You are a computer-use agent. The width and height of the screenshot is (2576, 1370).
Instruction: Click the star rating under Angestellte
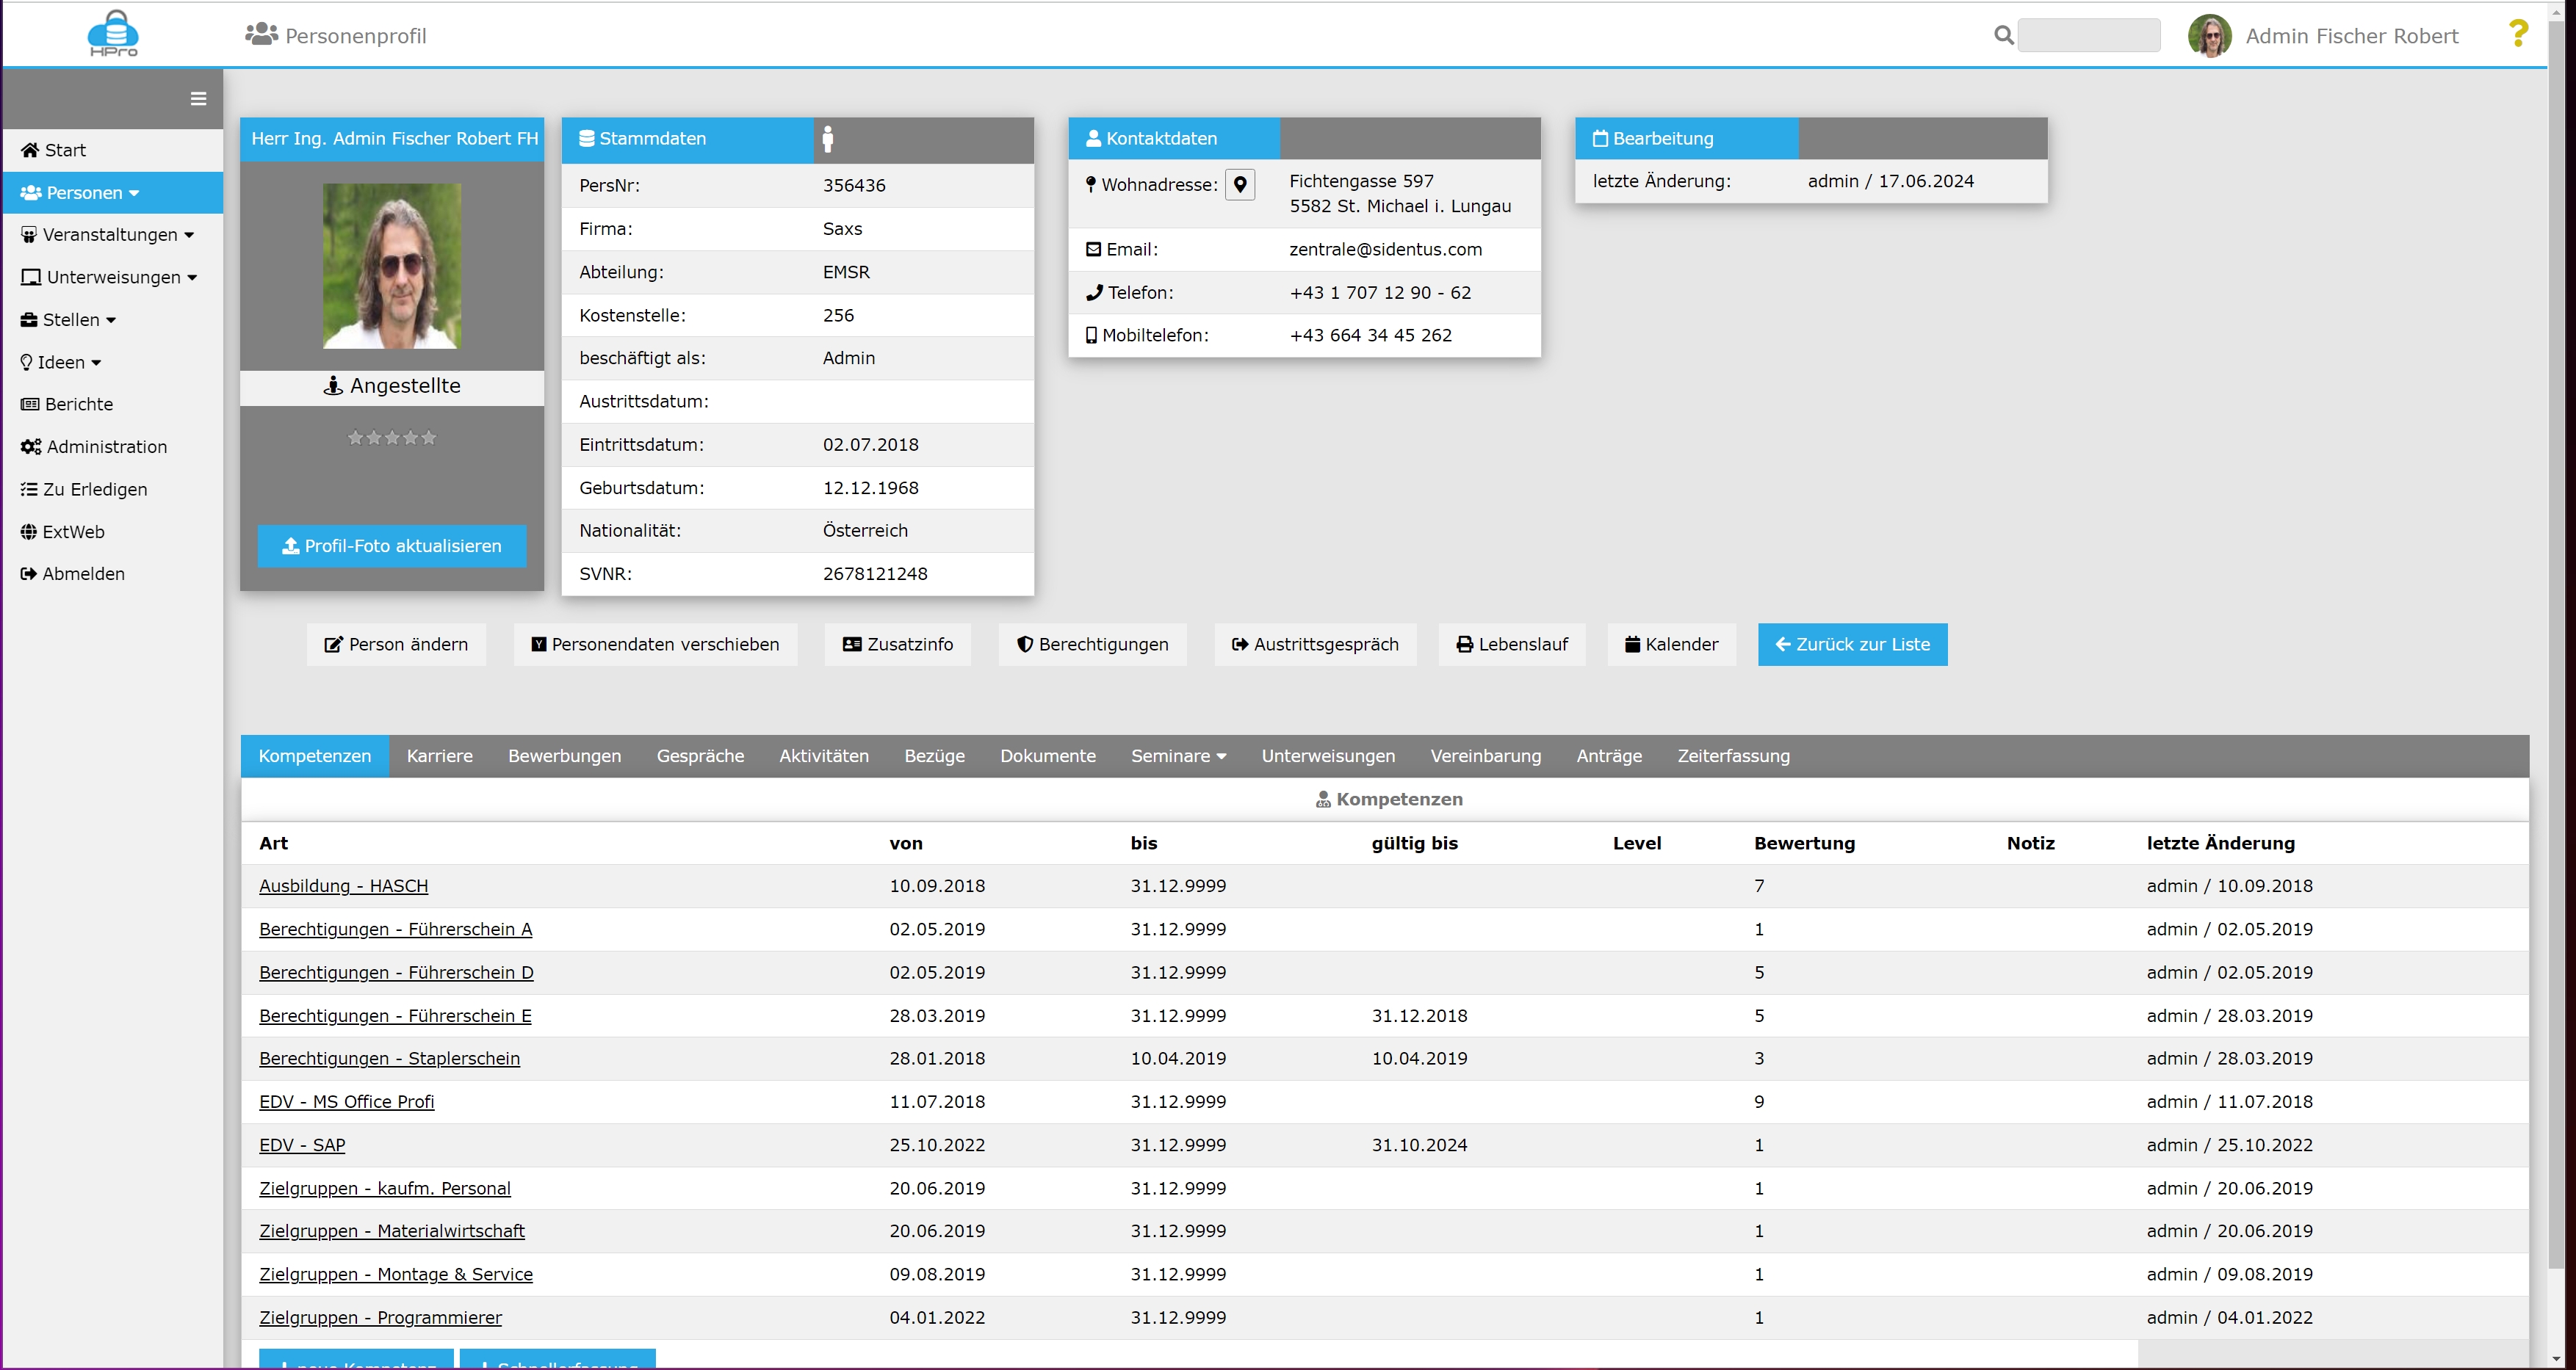(392, 438)
